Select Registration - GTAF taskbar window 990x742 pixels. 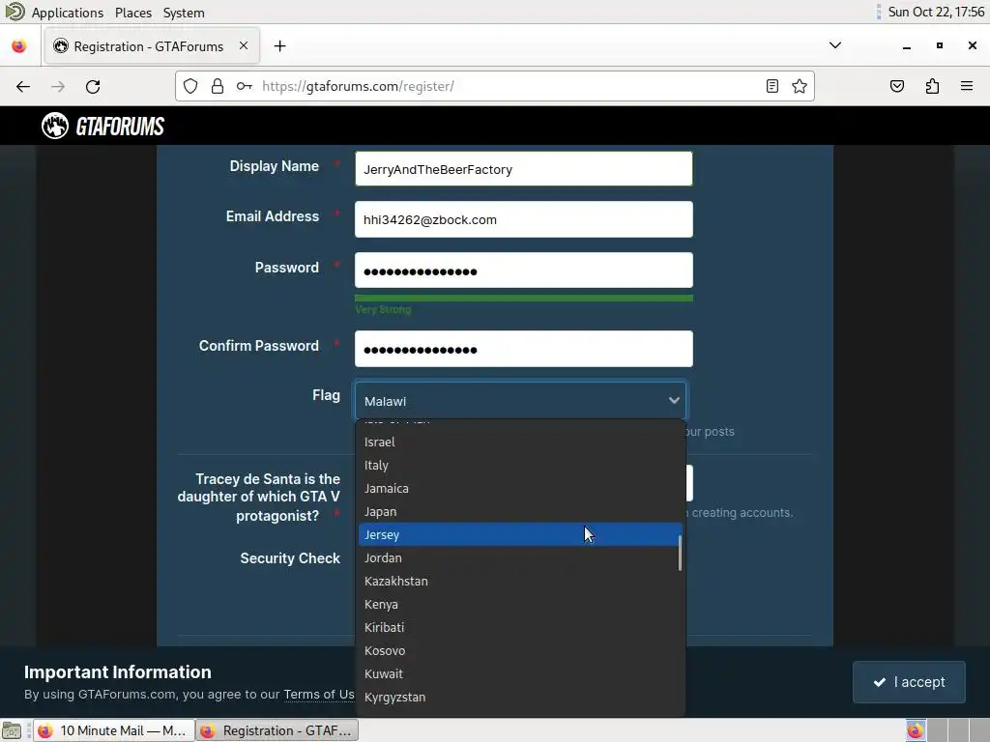click(277, 730)
